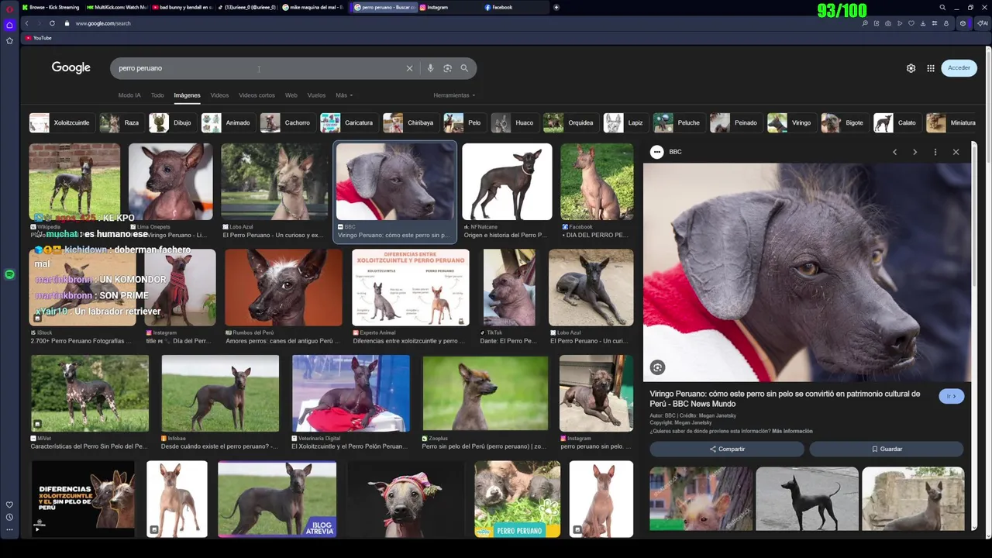Open sidebar history clock icon
The image size is (992, 558).
pos(9,517)
